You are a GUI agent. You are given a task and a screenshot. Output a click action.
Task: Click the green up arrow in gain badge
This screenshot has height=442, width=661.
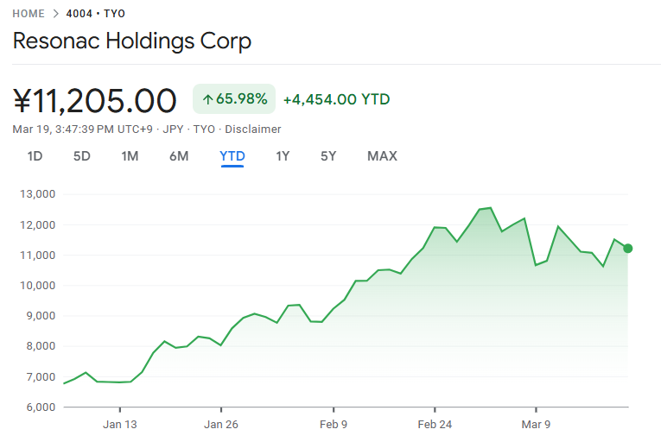207,99
